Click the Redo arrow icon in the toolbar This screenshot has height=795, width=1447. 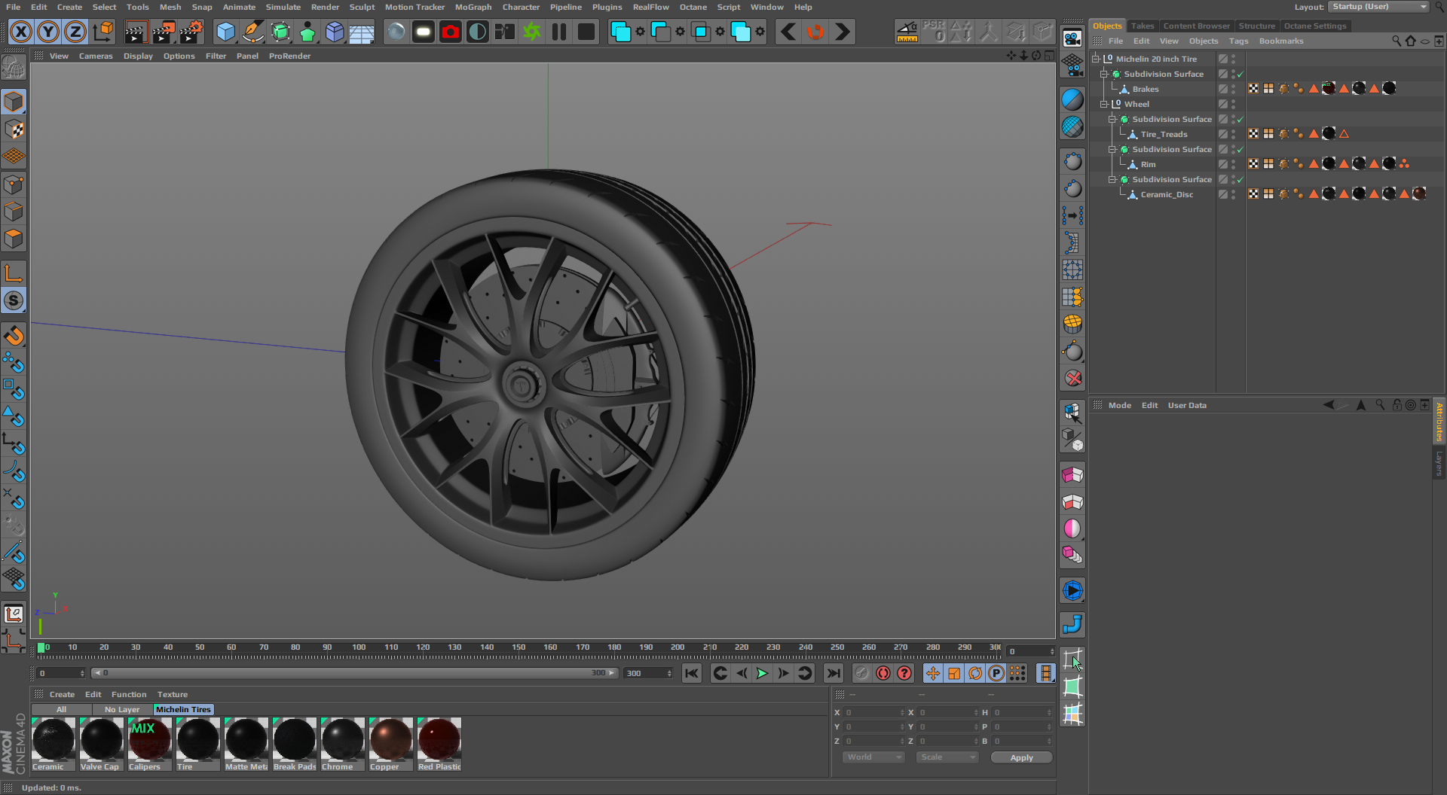(843, 32)
